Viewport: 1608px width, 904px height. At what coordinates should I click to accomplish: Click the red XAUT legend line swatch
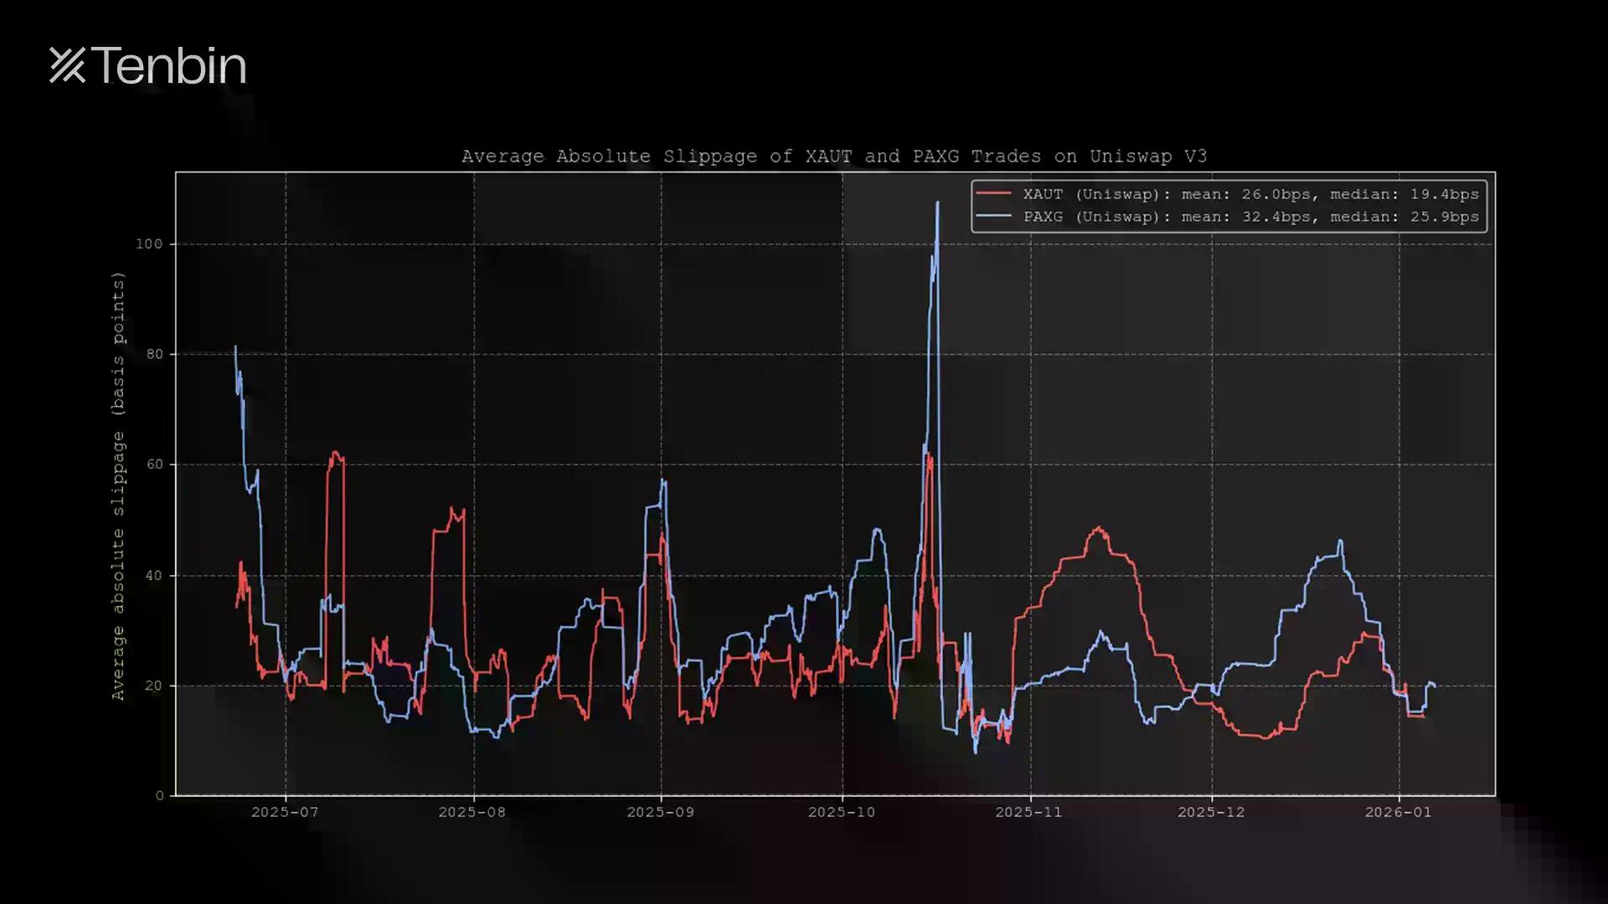tap(994, 194)
